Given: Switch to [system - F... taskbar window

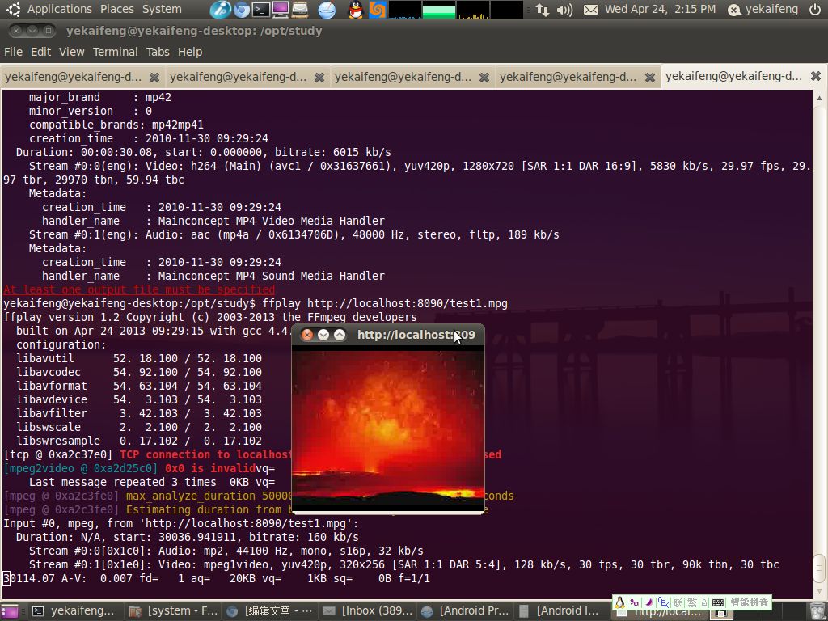Looking at the screenshot, I should [x=173, y=611].
